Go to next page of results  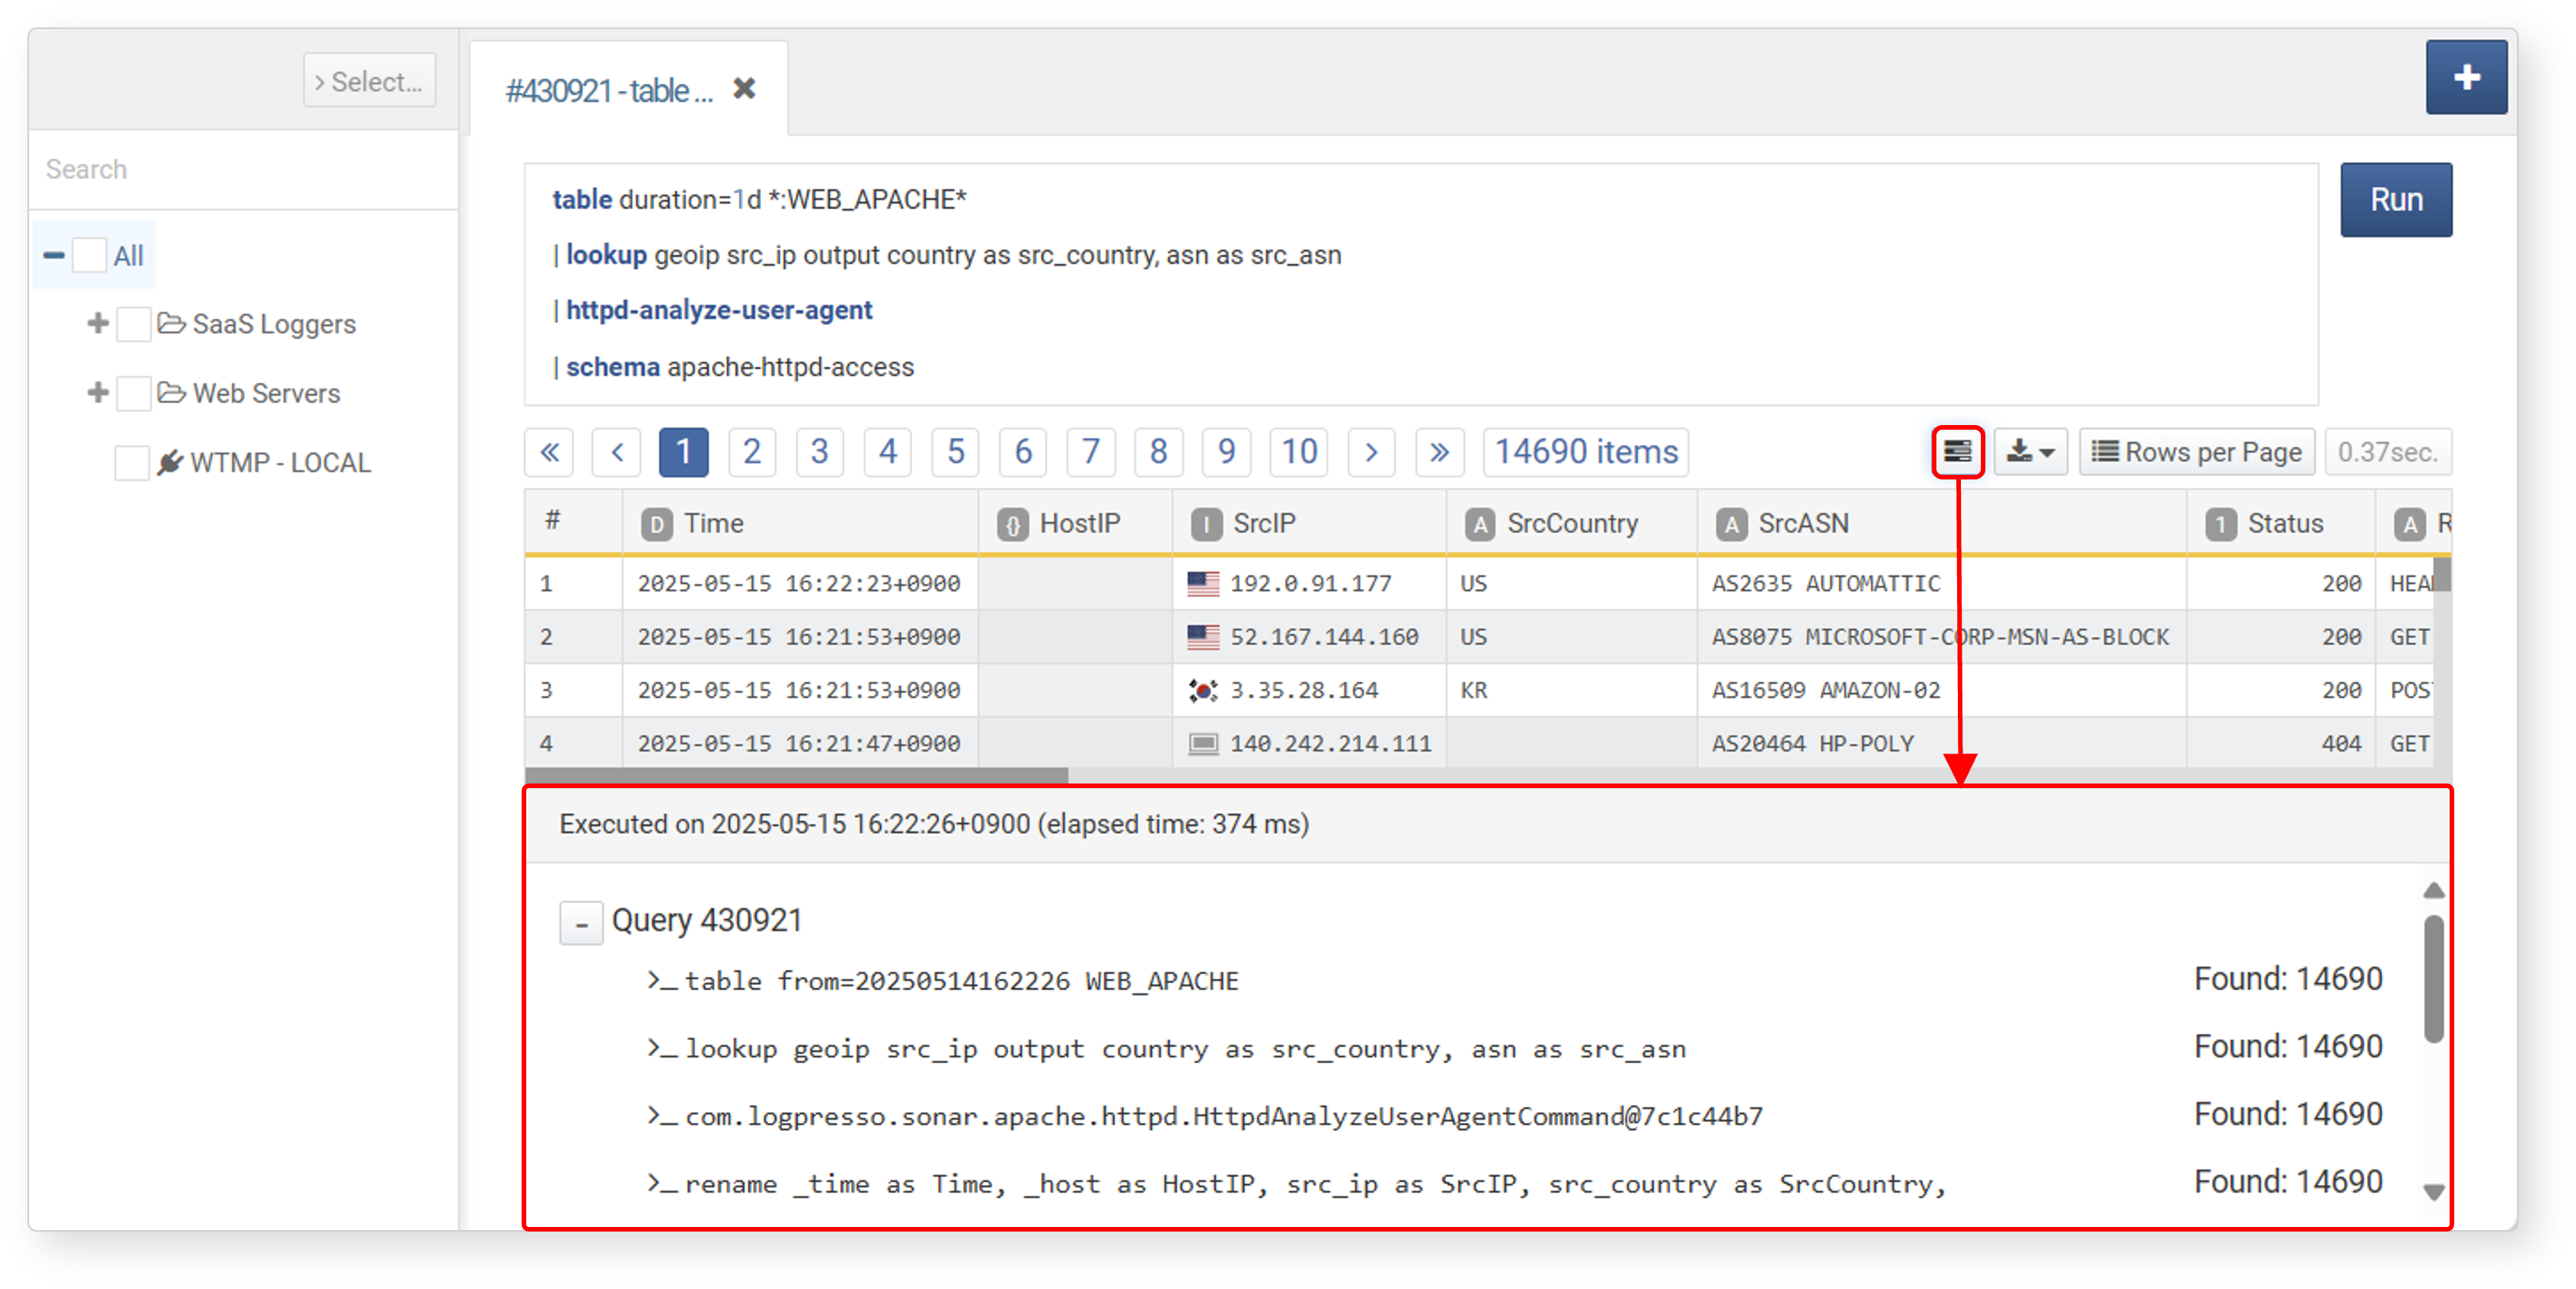pyautogui.click(x=1371, y=452)
